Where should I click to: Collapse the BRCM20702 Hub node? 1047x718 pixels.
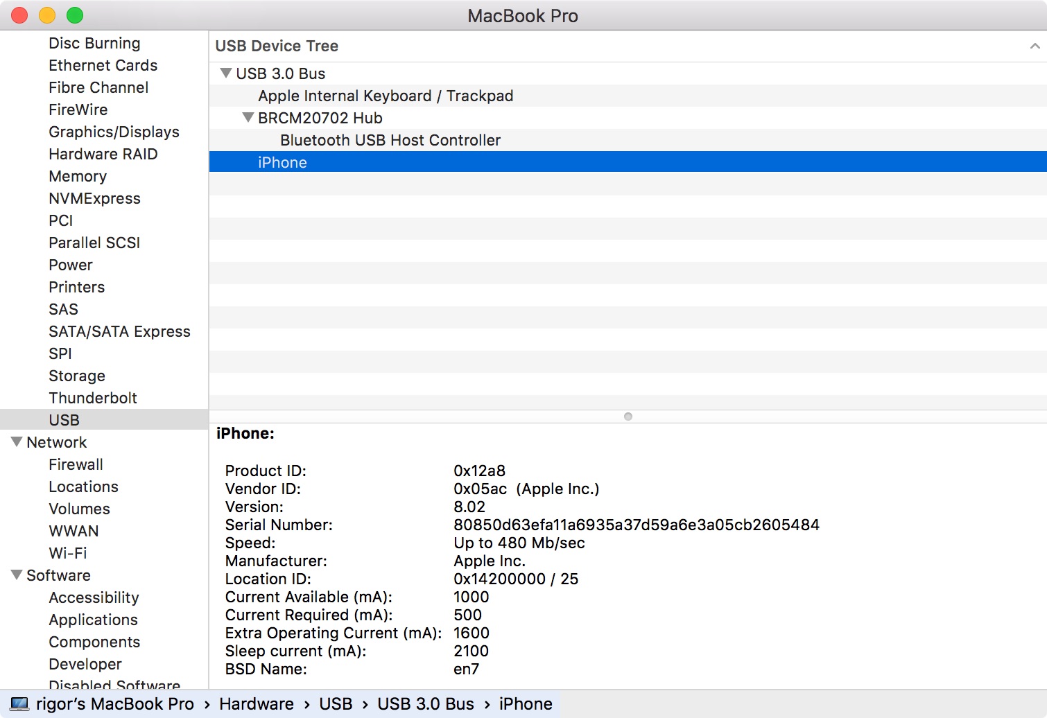[x=248, y=117]
